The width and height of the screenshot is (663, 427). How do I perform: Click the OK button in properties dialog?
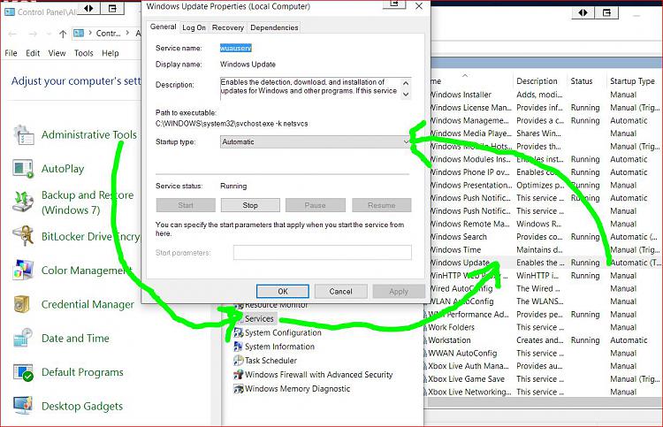coord(283,291)
